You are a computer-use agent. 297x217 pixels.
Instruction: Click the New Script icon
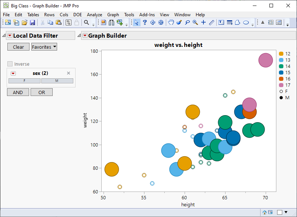pos(16,23)
